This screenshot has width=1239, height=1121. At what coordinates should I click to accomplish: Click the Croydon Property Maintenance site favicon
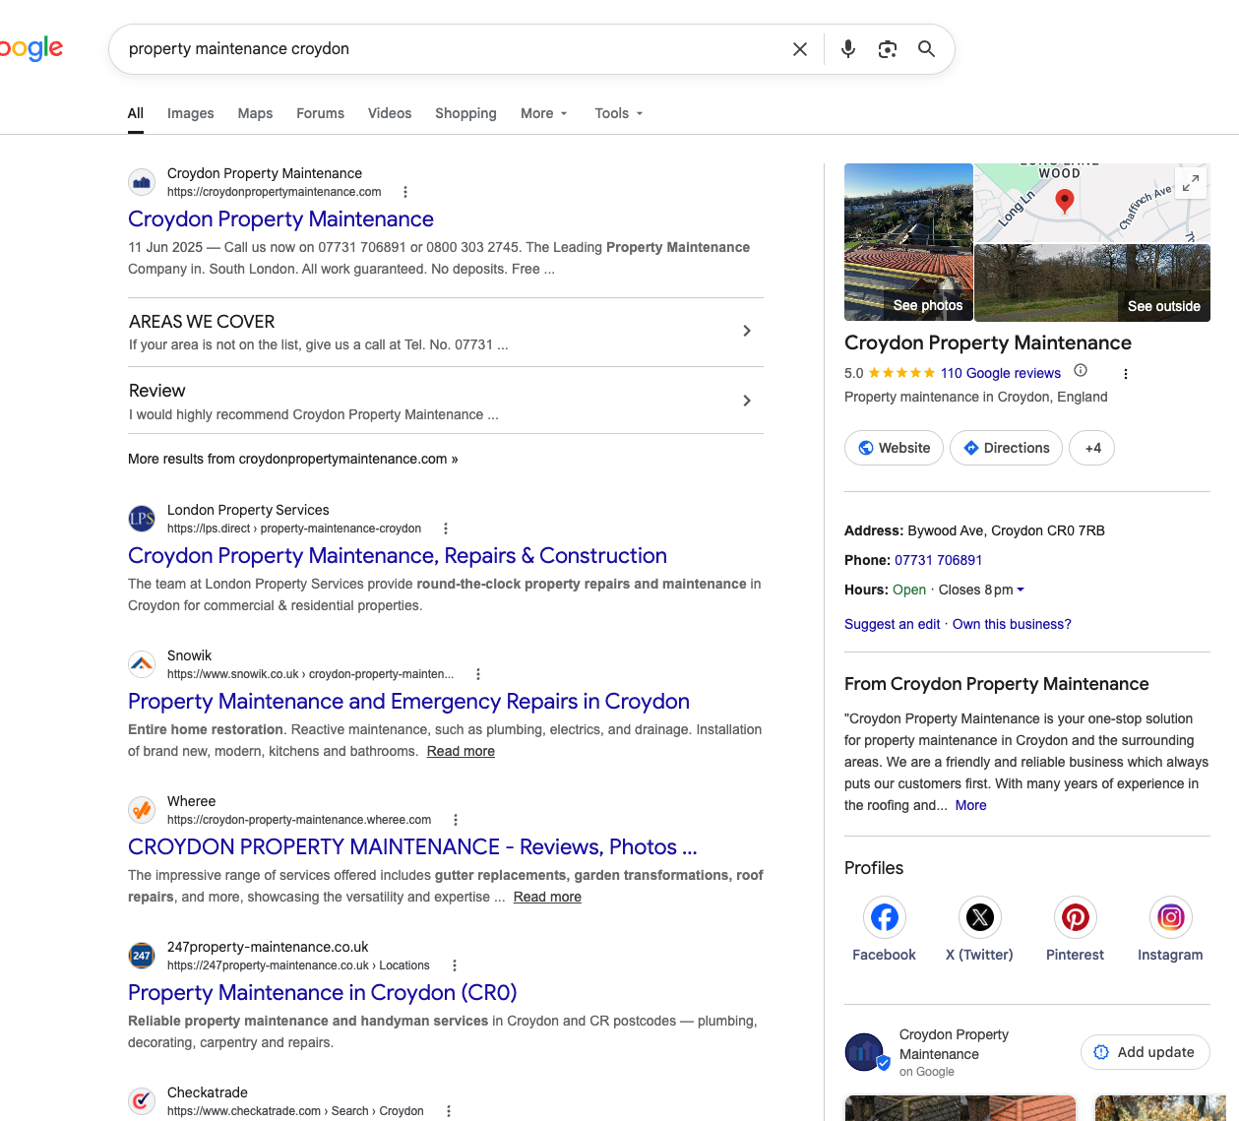click(x=142, y=182)
